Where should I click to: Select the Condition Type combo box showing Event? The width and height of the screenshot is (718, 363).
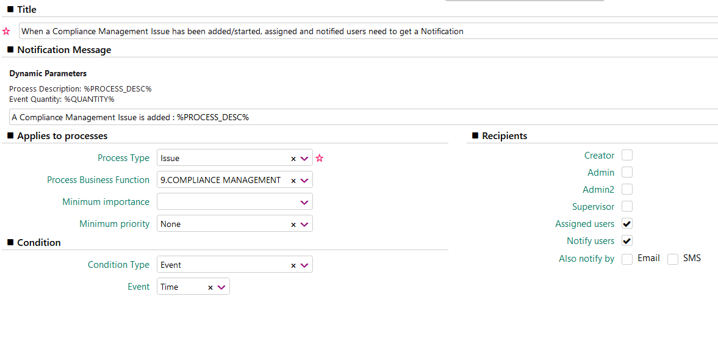(x=234, y=265)
